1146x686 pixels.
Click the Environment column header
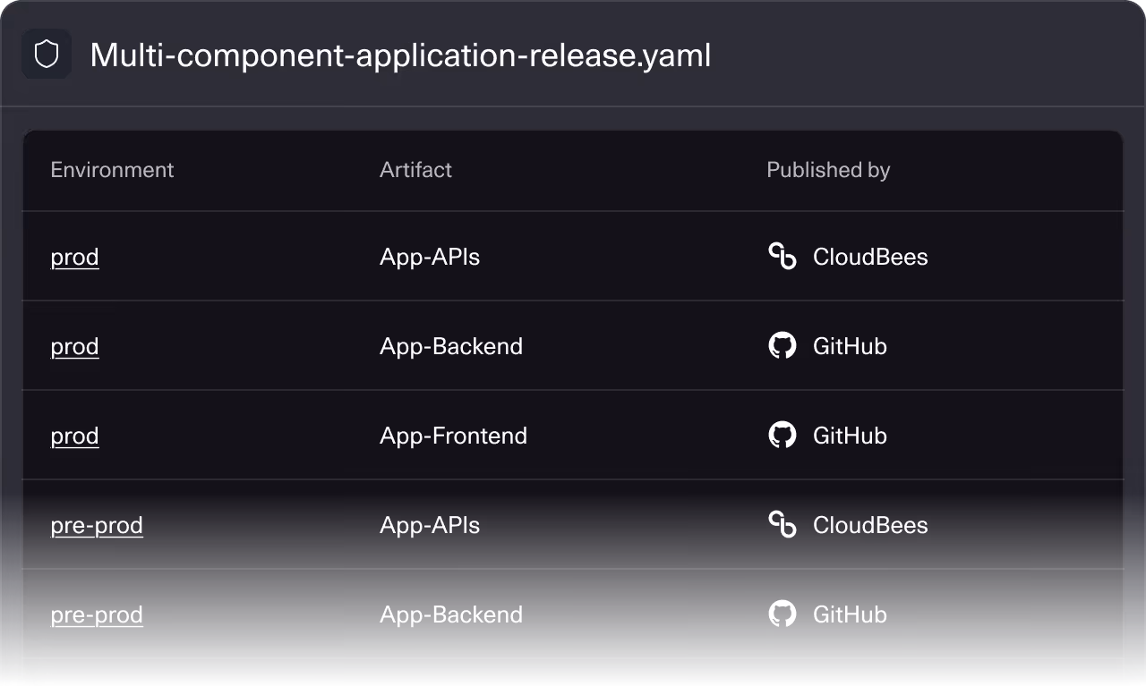[112, 170]
